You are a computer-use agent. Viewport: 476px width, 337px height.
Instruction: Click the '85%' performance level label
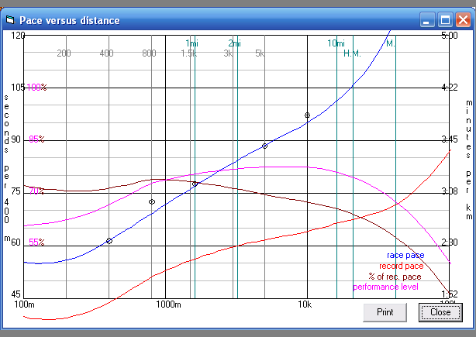point(36,139)
